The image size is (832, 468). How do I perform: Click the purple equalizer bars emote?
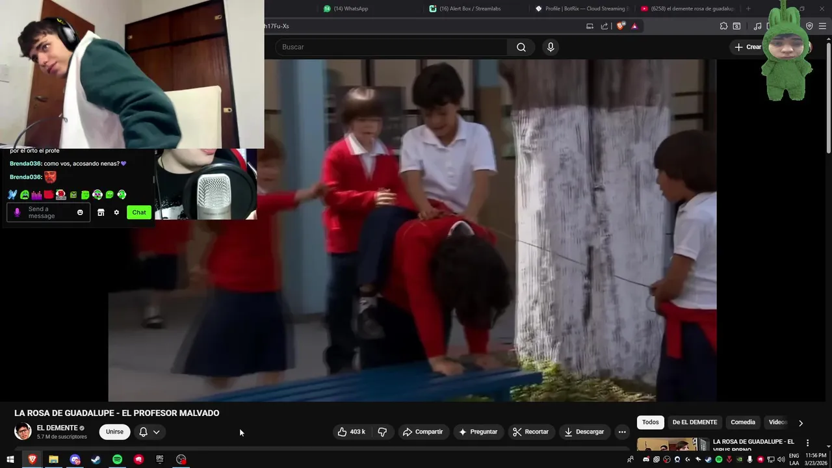(x=36, y=194)
